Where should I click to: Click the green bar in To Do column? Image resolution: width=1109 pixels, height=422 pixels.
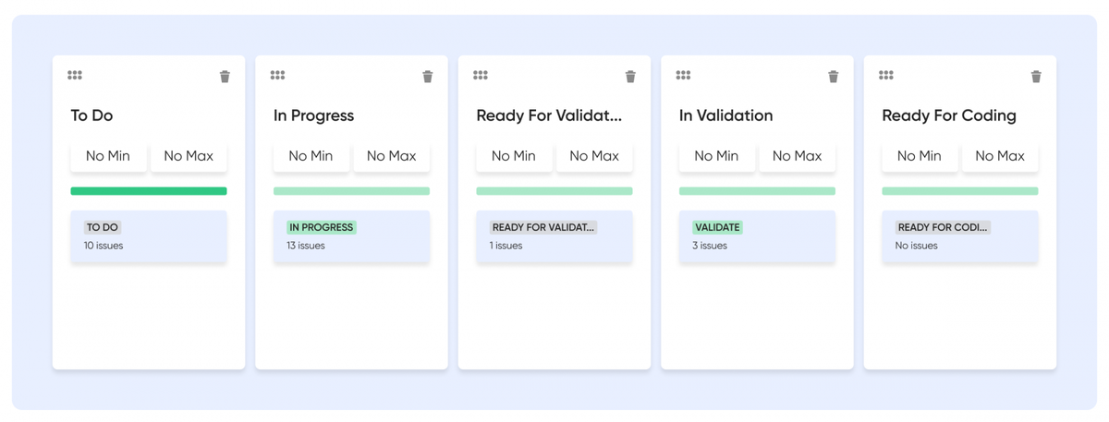149,191
